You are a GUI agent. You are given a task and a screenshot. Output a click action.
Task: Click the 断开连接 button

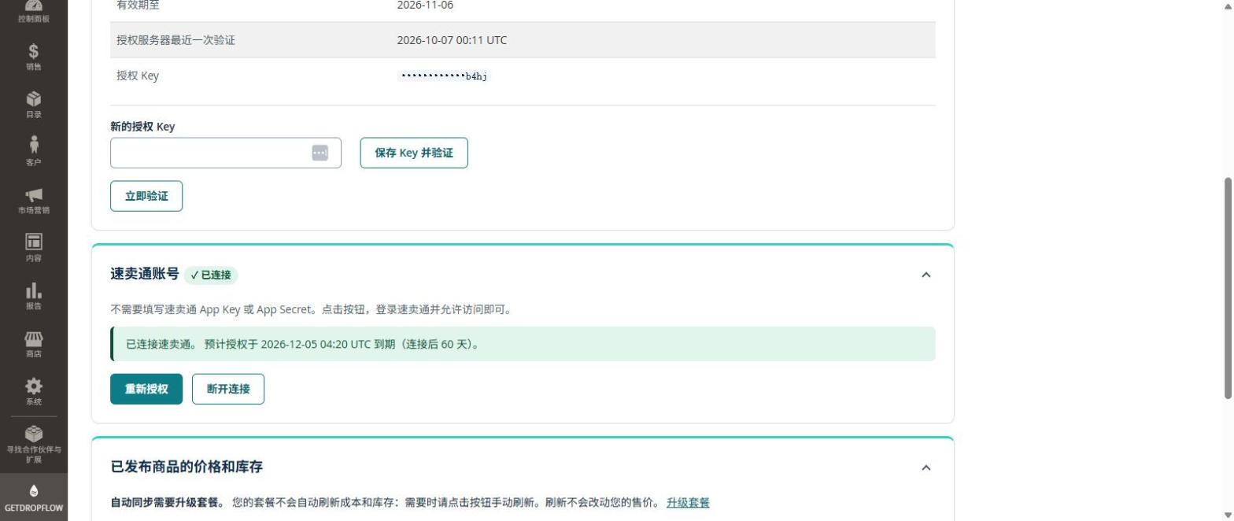(x=228, y=389)
